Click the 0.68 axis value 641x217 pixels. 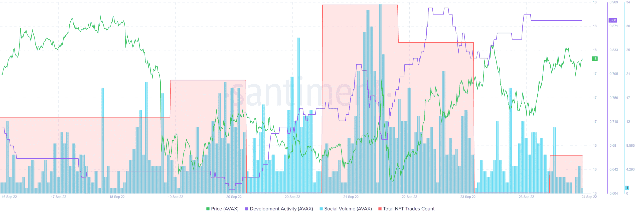pyautogui.click(x=613, y=146)
